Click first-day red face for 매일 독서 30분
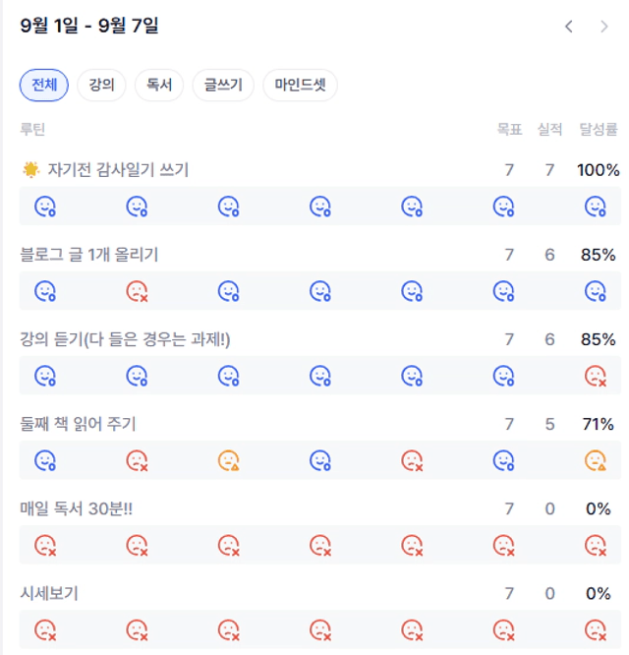The height and width of the screenshot is (655, 629). [x=45, y=546]
